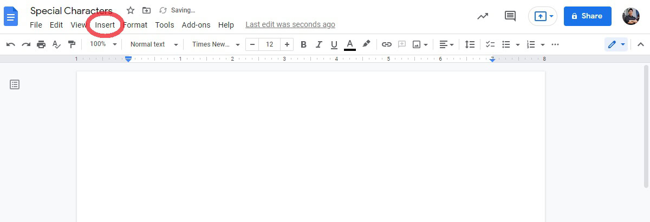Open the zoom level dropdown
Screen dimensions: 650x222
tap(103, 44)
